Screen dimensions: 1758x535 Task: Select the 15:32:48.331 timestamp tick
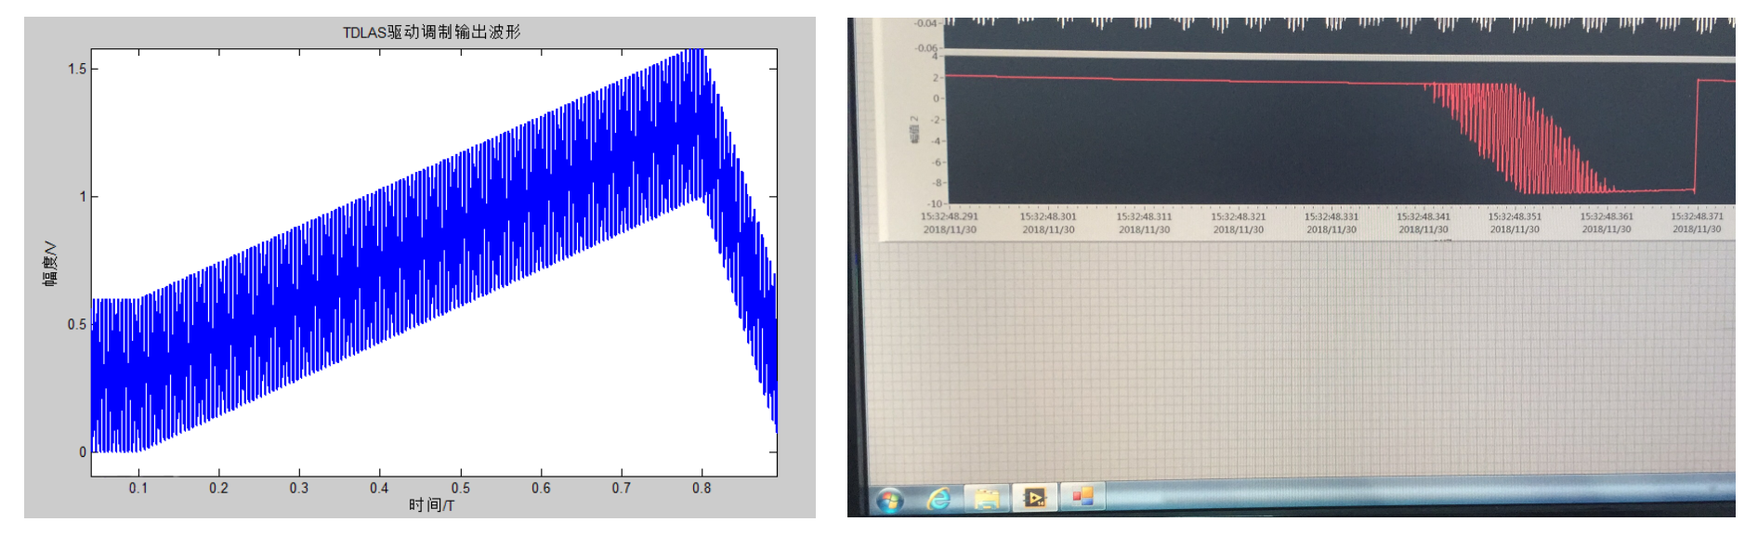[1331, 216]
